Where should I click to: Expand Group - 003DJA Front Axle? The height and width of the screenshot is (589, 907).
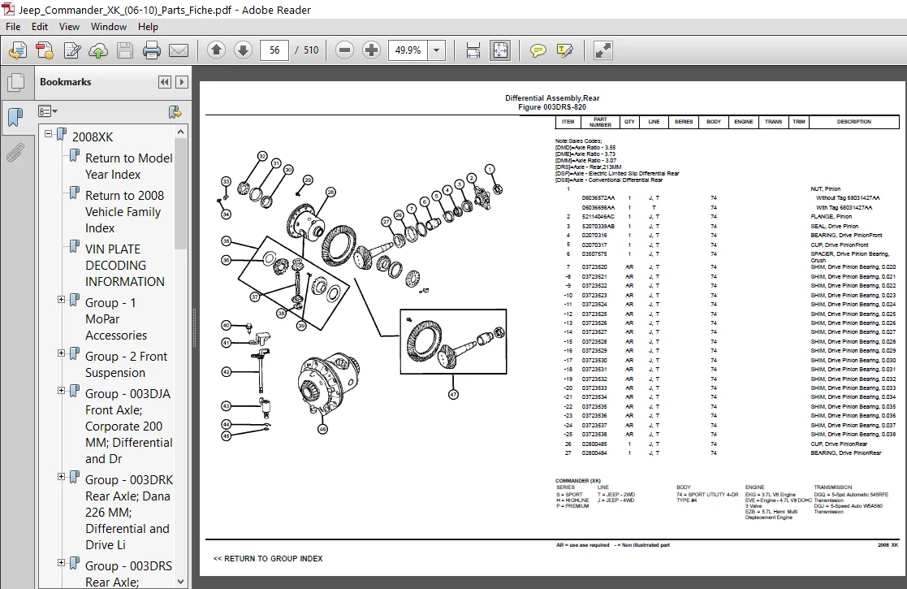pyautogui.click(x=62, y=391)
